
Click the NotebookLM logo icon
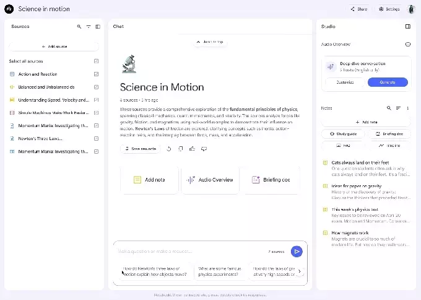(x=9, y=9)
